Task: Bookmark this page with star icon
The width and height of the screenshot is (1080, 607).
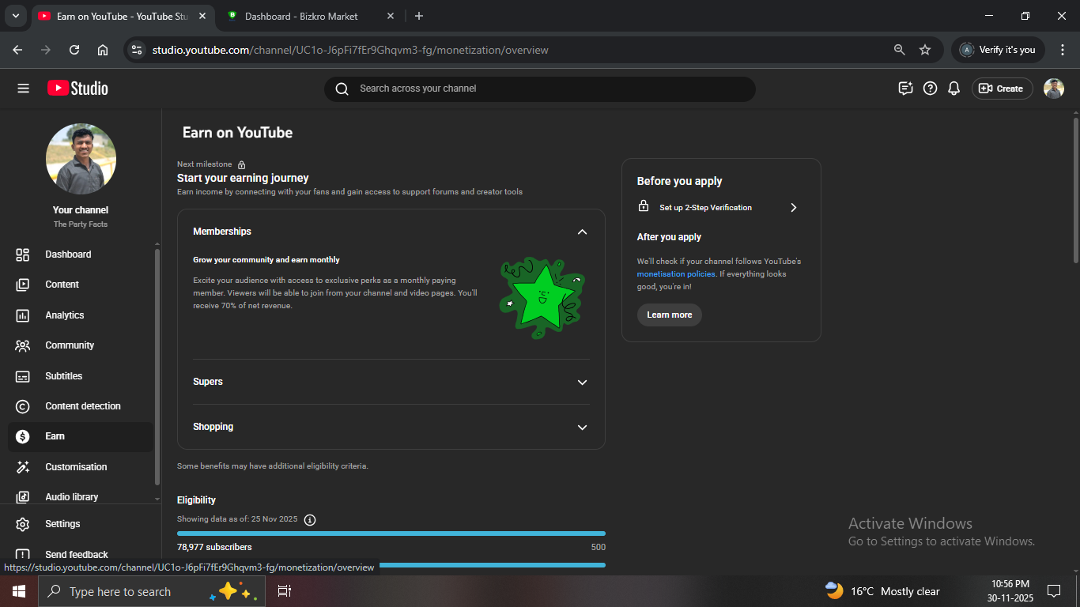Action: (925, 50)
